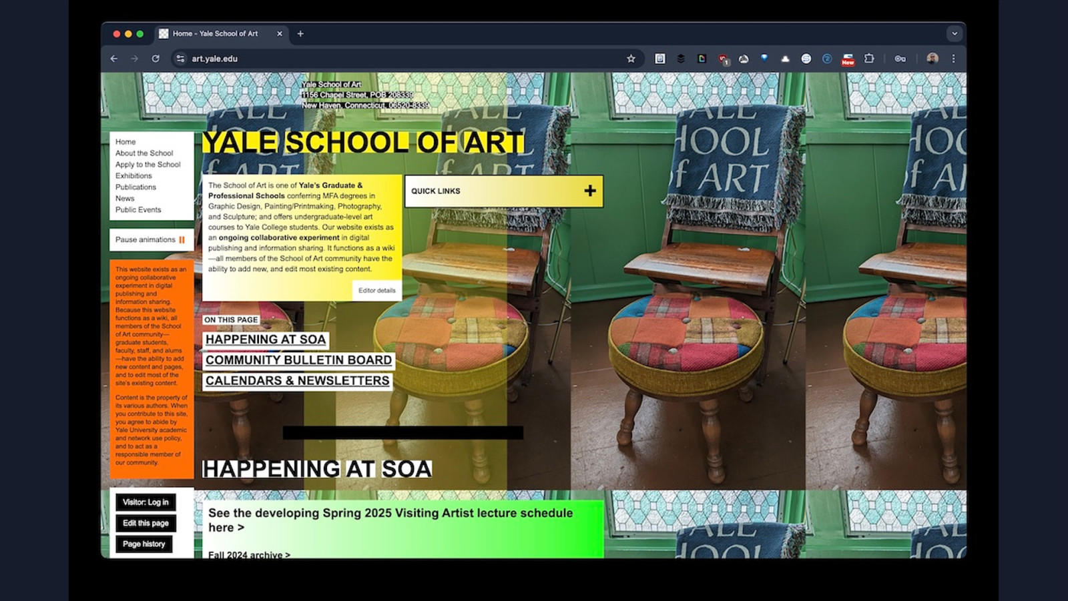Open the Extensions puzzle menu

869,59
